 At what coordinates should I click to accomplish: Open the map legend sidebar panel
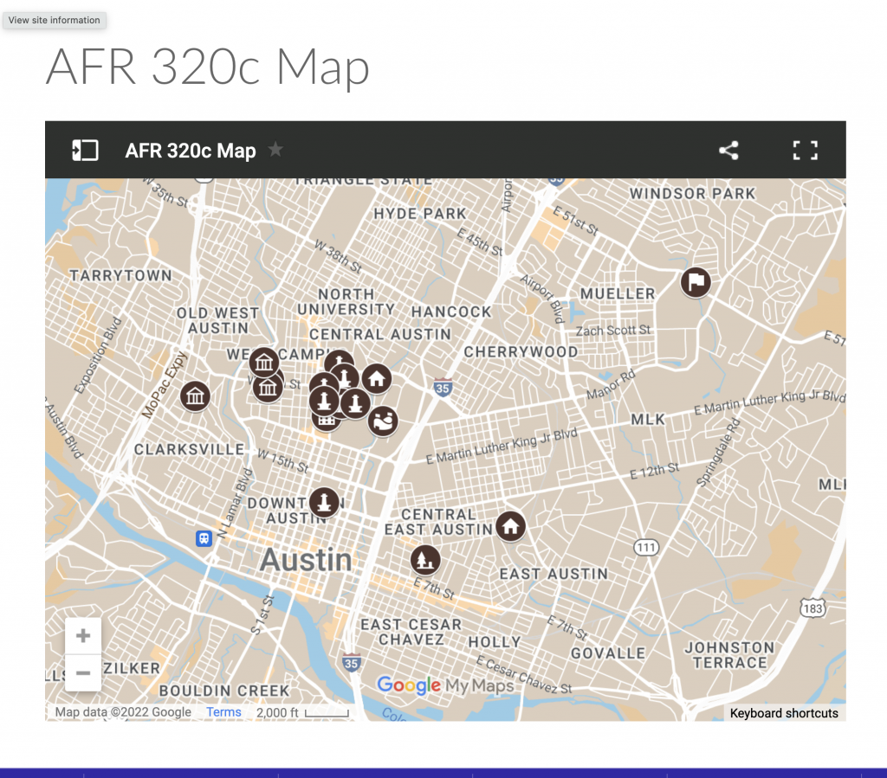[86, 151]
